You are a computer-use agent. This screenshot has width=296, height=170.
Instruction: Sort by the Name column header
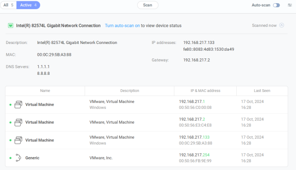tap(45, 91)
